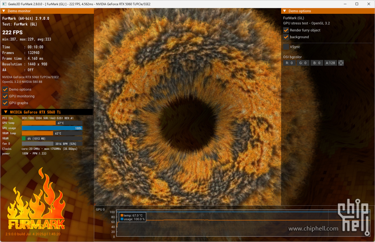Click the fan 0 2016 RPM bar
This screenshot has width=375, height=242.
point(52,144)
